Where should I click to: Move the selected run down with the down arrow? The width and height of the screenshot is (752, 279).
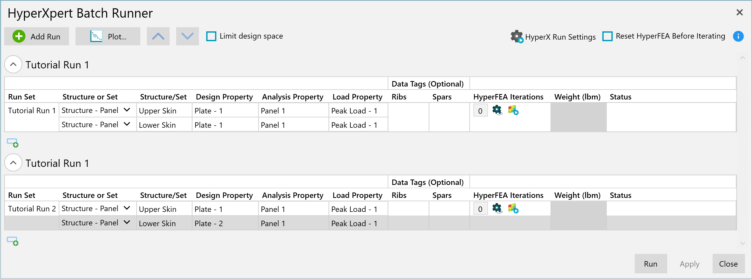click(x=187, y=37)
